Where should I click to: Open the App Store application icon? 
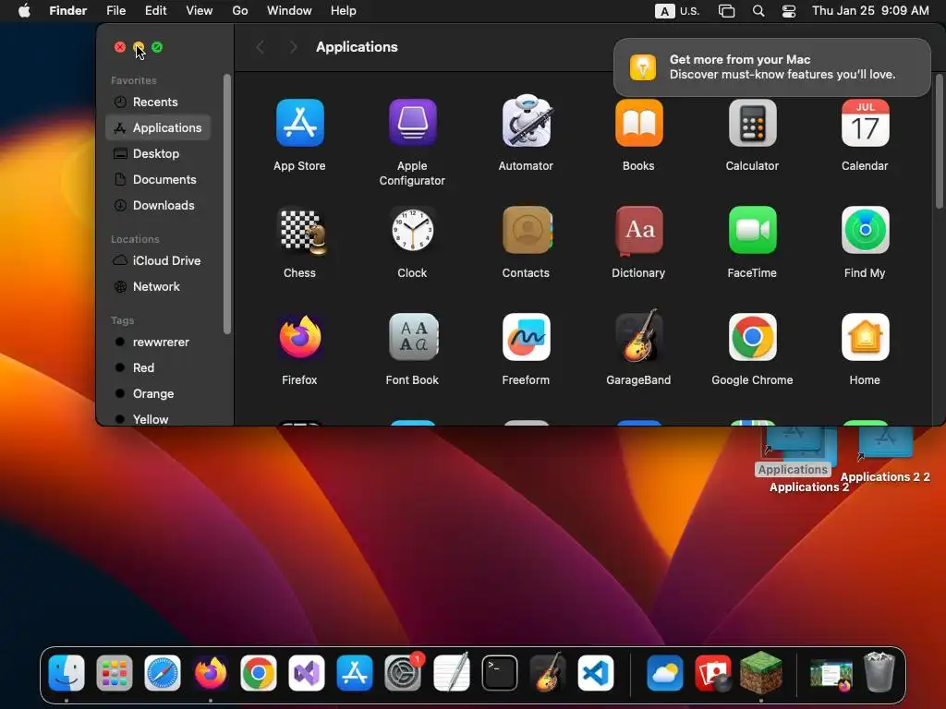[300, 123]
